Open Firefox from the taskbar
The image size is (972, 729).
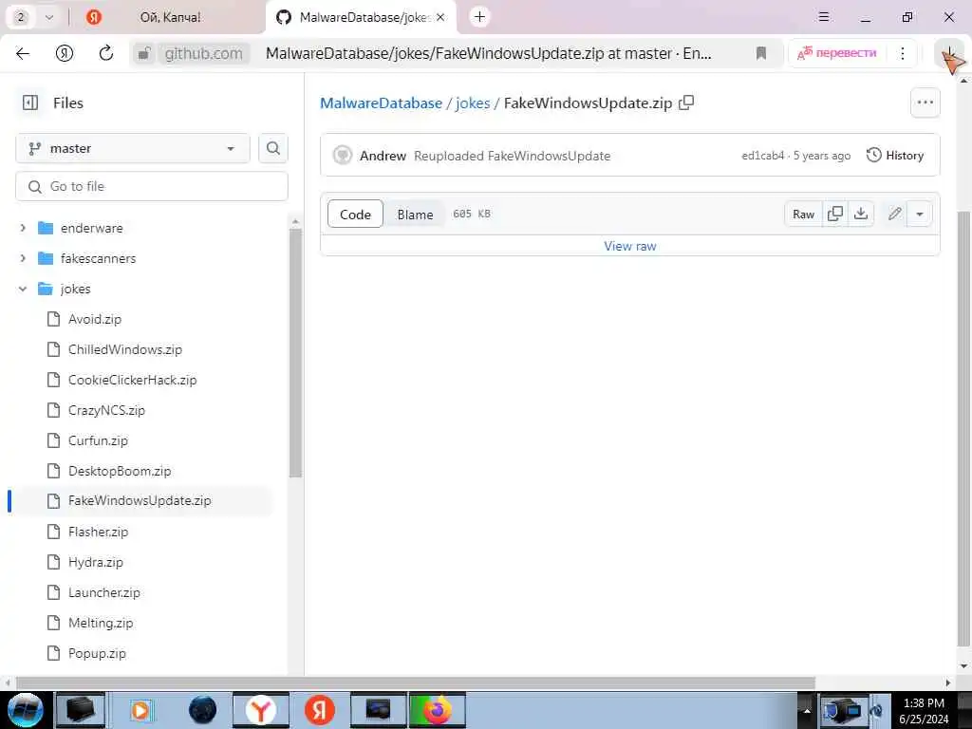click(437, 710)
